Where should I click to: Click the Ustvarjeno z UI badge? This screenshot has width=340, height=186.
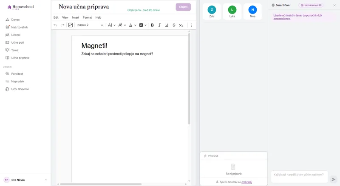(x=311, y=5)
